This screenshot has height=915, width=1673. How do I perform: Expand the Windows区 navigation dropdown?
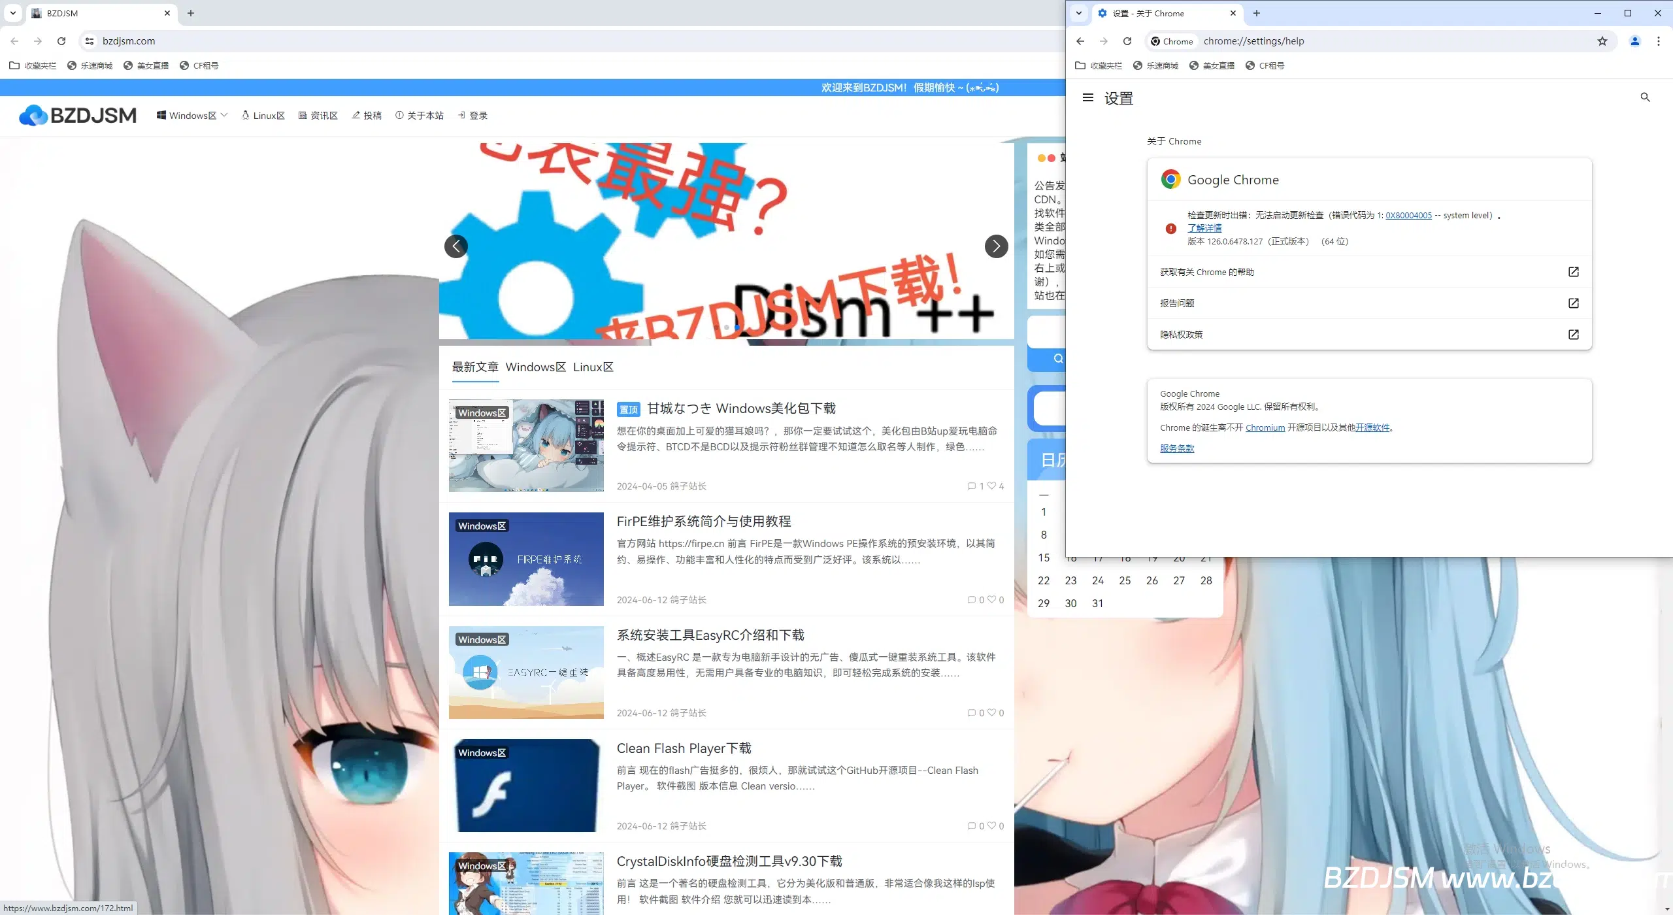click(192, 115)
